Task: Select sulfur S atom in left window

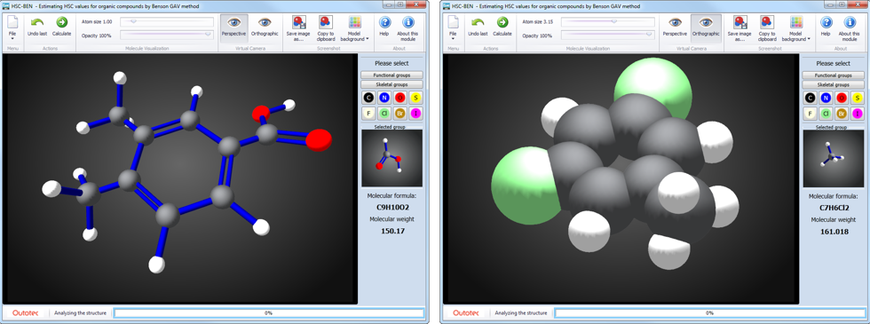Action: (415, 99)
